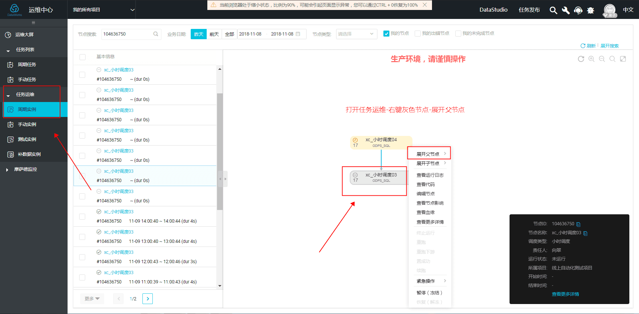Reset zoom on DAG graph

pyautogui.click(x=612, y=59)
